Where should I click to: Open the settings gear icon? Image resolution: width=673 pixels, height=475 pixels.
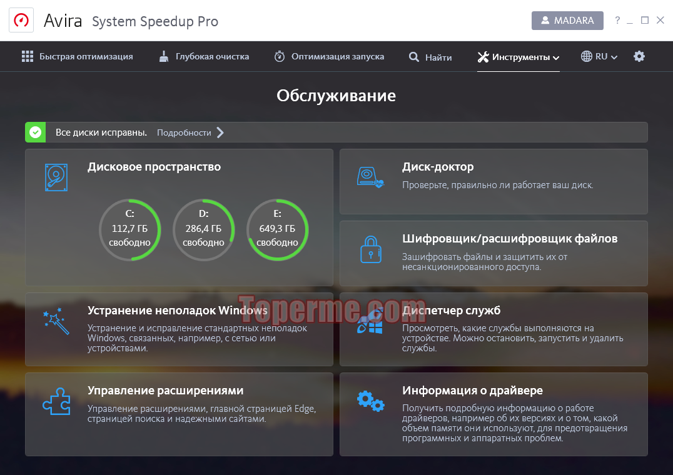pyautogui.click(x=639, y=57)
